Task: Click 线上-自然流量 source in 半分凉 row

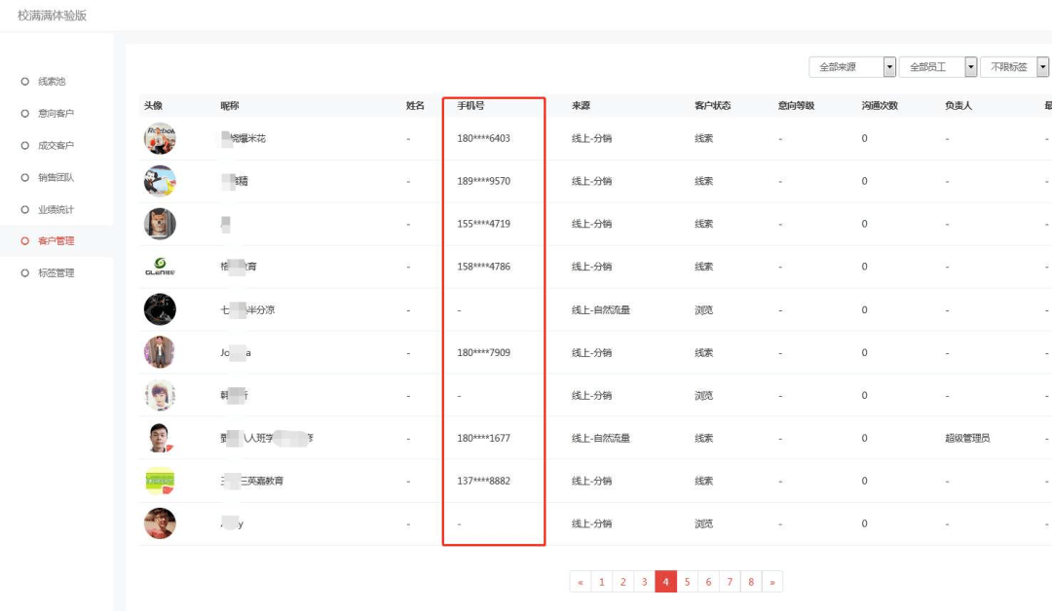Action: pyautogui.click(x=601, y=310)
